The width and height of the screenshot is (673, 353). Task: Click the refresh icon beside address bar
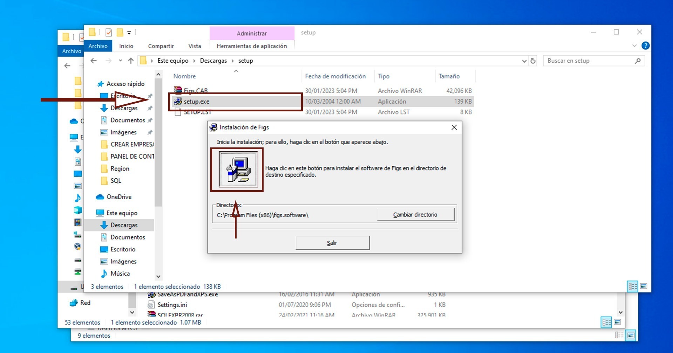[533, 61]
